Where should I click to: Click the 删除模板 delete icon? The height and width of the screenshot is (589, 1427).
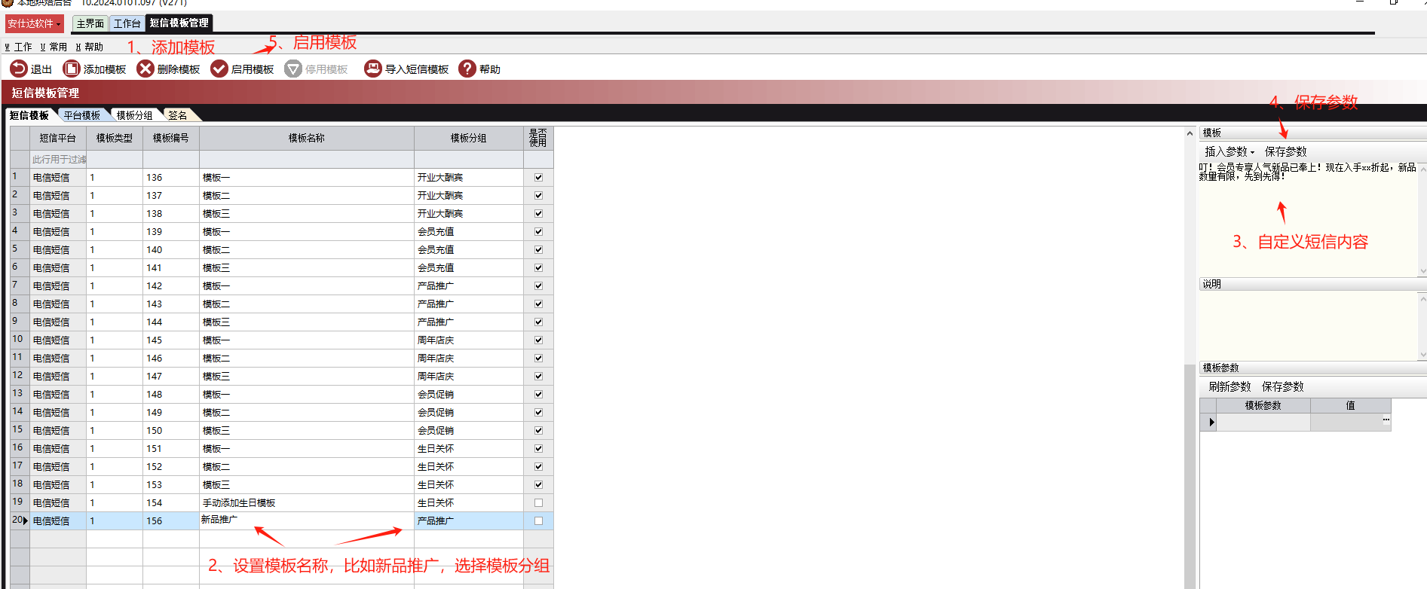(145, 69)
